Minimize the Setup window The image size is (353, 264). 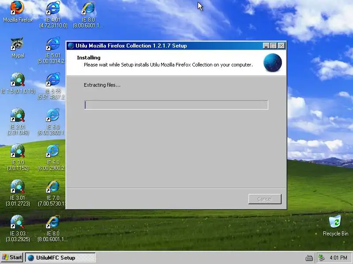[266, 46]
